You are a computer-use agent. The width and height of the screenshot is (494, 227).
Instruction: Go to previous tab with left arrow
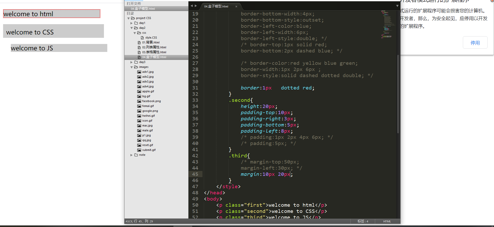tap(192, 6)
